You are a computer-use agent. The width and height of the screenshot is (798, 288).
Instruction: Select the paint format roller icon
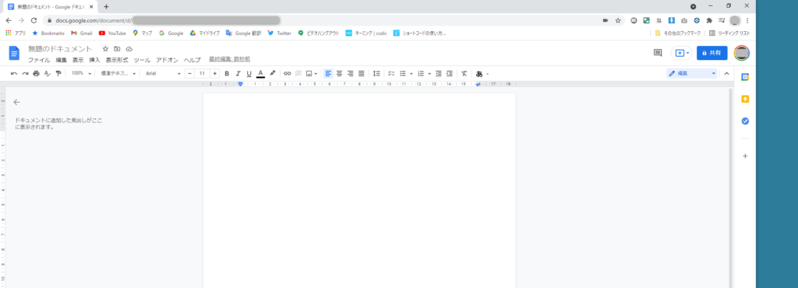(x=58, y=74)
